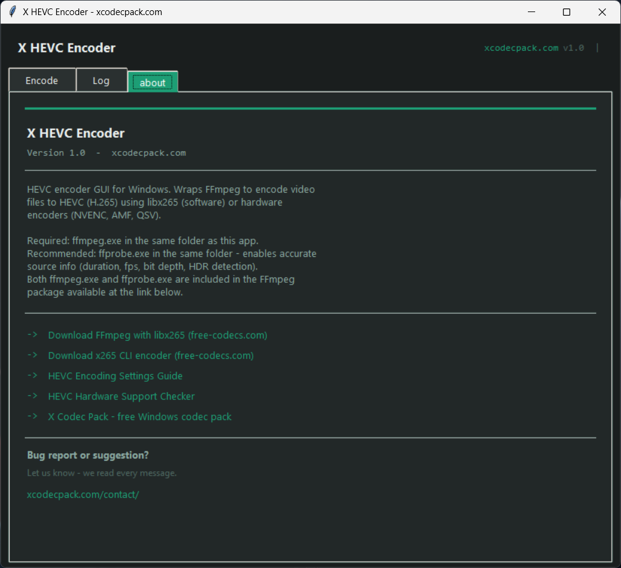
Task: Click the arrow before Download FFmpeg link
Action: [x=33, y=335]
